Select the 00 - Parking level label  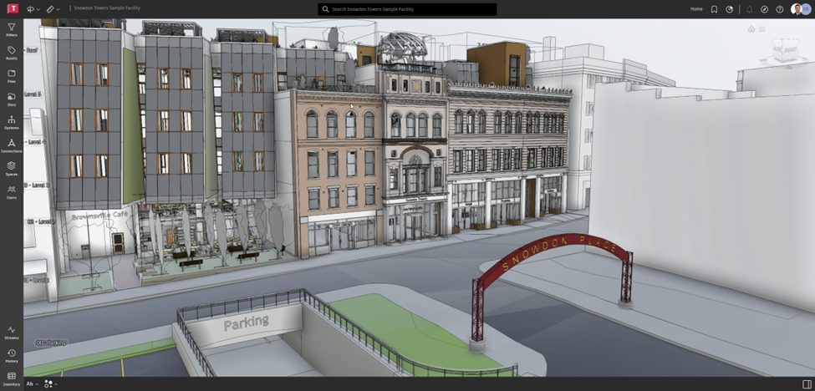click(51, 343)
